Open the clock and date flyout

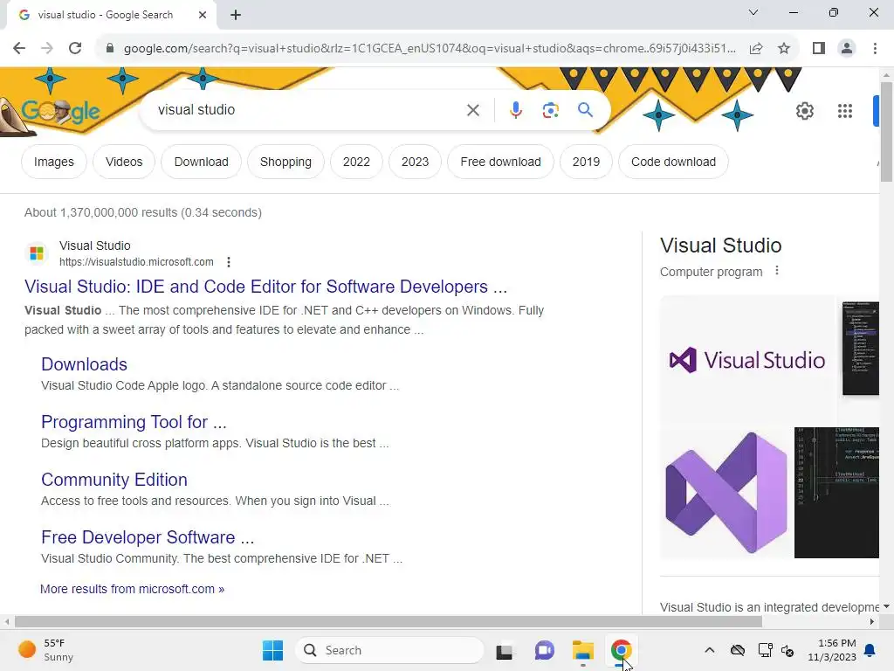pos(832,650)
